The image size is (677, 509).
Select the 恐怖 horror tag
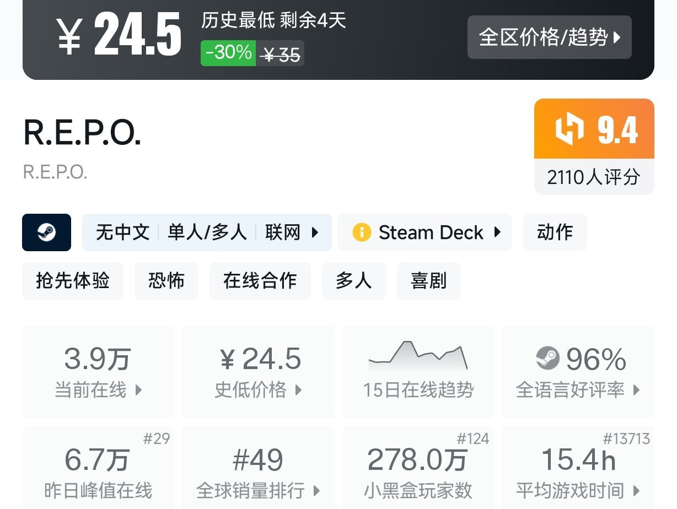click(166, 281)
